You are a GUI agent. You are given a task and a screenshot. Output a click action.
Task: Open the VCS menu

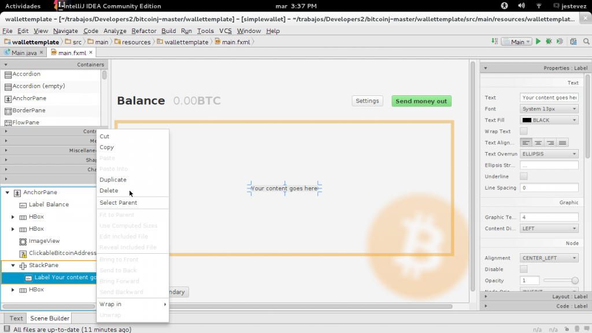pyautogui.click(x=225, y=31)
